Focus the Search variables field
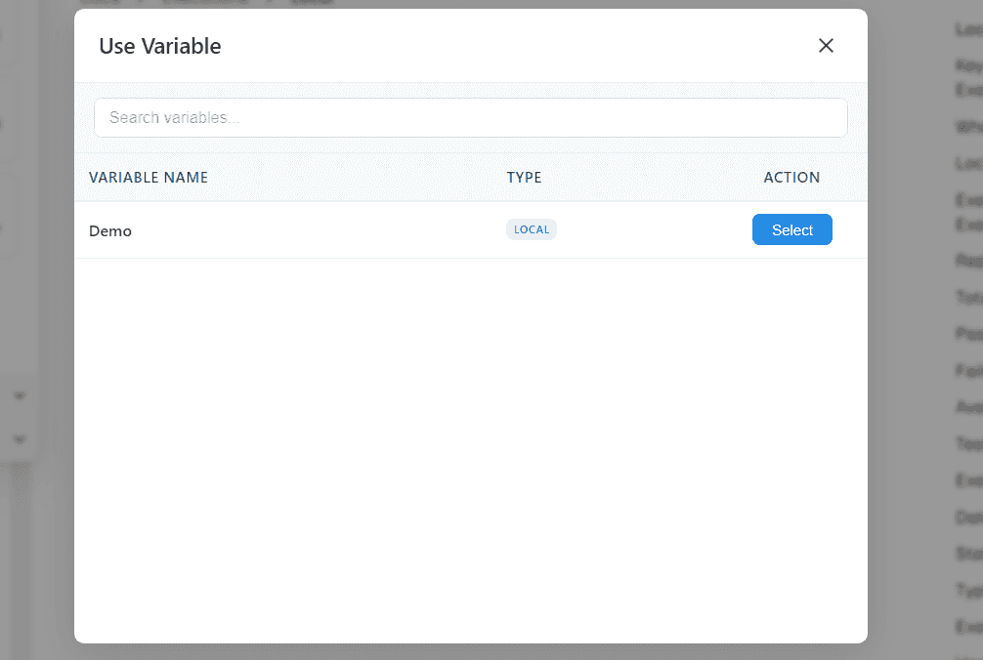983x660 pixels. pos(470,117)
